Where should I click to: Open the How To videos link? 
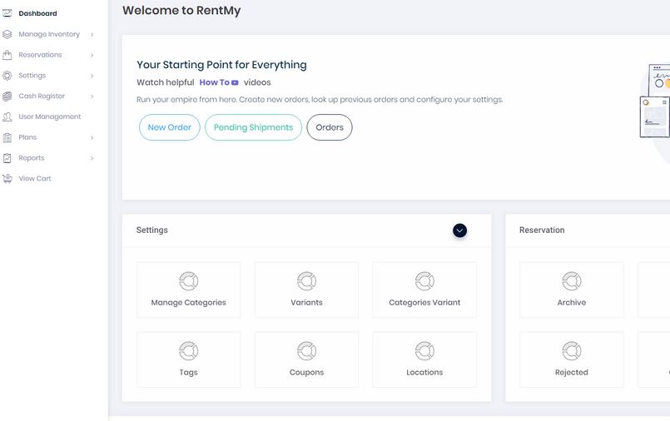pos(219,82)
